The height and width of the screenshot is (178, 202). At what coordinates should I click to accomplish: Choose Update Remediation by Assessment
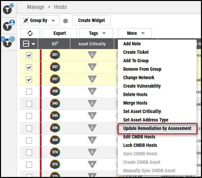(157, 129)
